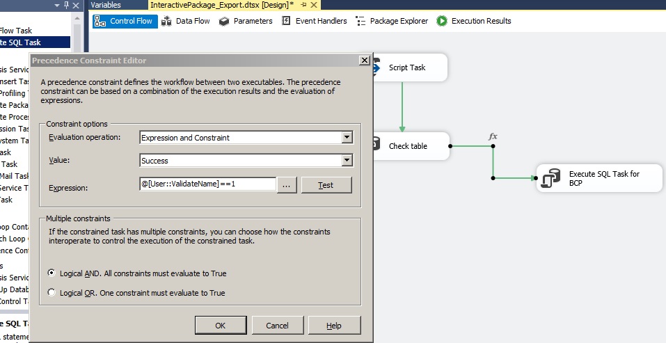The height and width of the screenshot is (343, 666).
Task: Show the Execution Results tab
Action: [473, 22]
